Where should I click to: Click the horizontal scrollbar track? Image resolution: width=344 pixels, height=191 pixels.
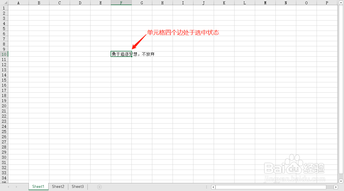pyautogui.click(x=274, y=187)
